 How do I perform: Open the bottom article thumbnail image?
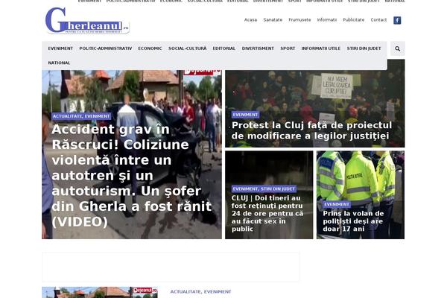tap(100, 293)
